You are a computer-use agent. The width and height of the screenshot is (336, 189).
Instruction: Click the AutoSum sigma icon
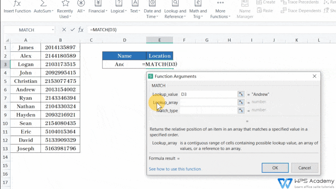click(43, 3)
